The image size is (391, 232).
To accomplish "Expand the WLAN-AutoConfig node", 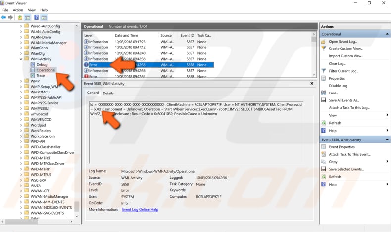I will (x=21, y=32).
